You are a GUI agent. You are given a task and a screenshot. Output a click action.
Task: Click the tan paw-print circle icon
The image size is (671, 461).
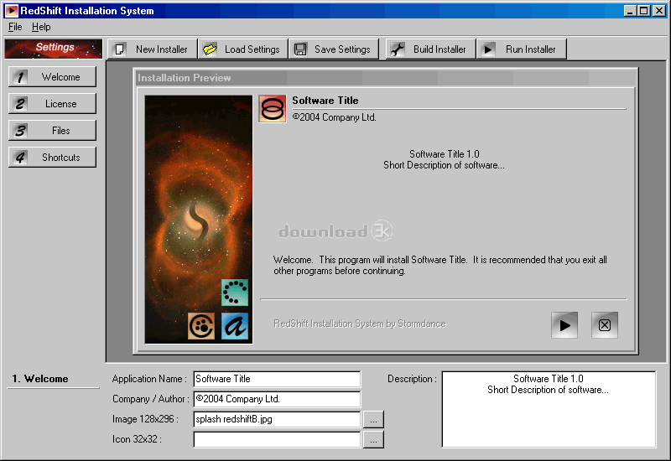coord(201,326)
